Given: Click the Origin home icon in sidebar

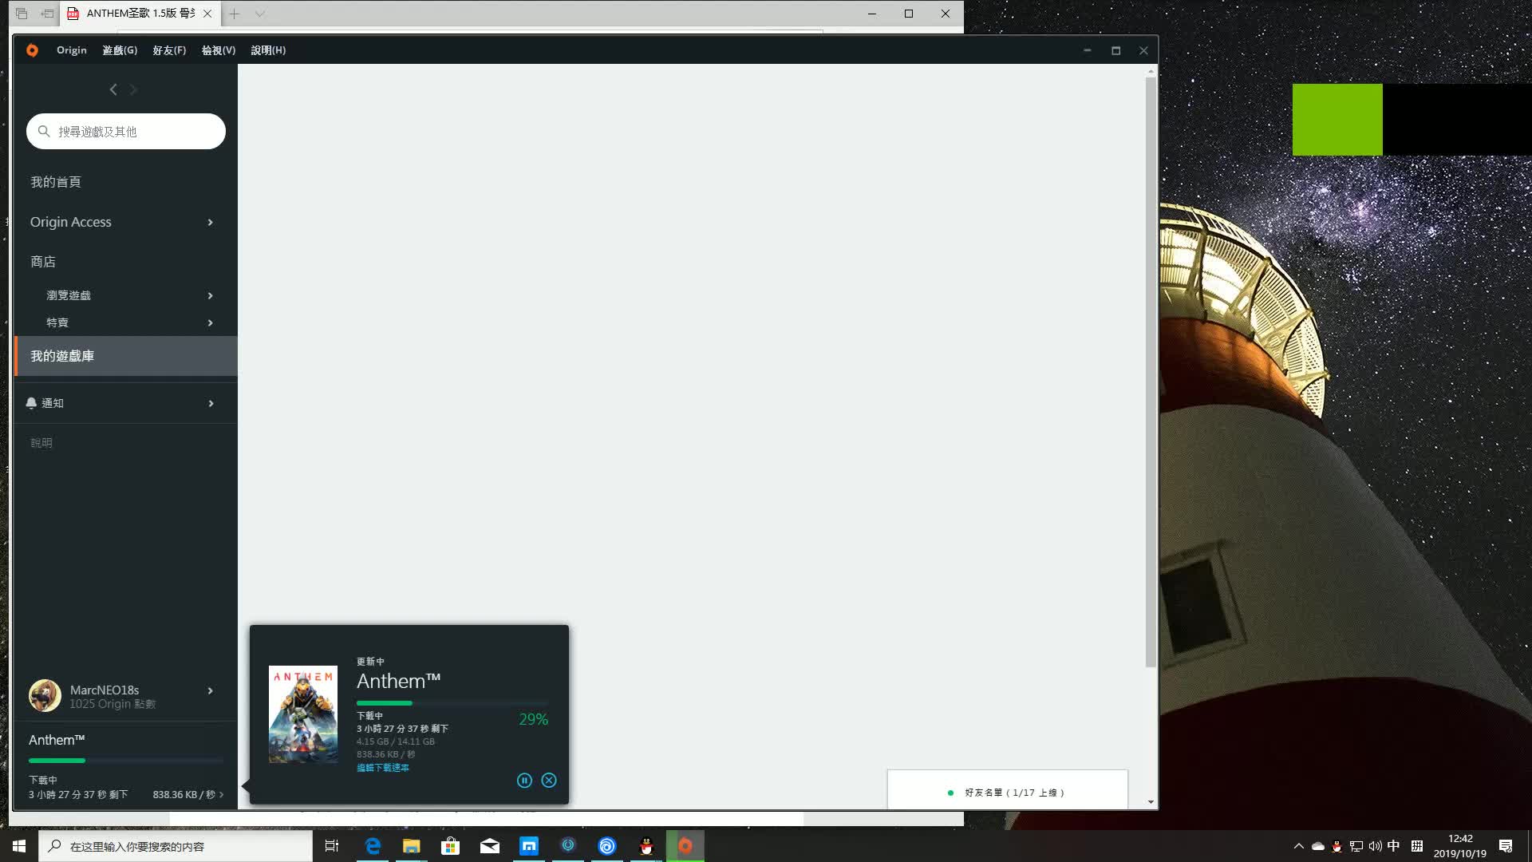Looking at the screenshot, I should coord(32,49).
